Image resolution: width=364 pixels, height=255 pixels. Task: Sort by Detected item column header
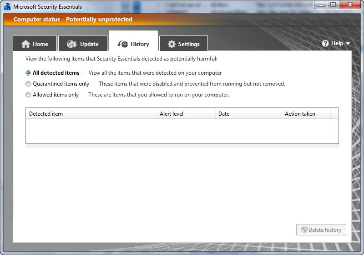(x=91, y=114)
